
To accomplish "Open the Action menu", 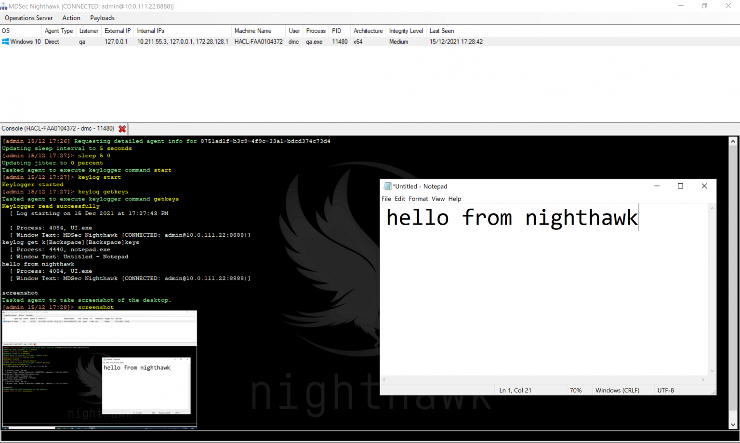I will [x=71, y=18].
